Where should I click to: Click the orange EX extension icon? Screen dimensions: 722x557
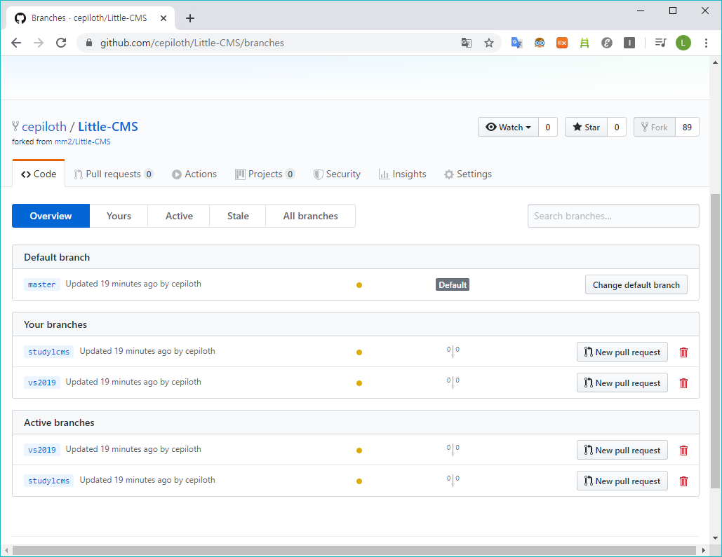(x=562, y=43)
